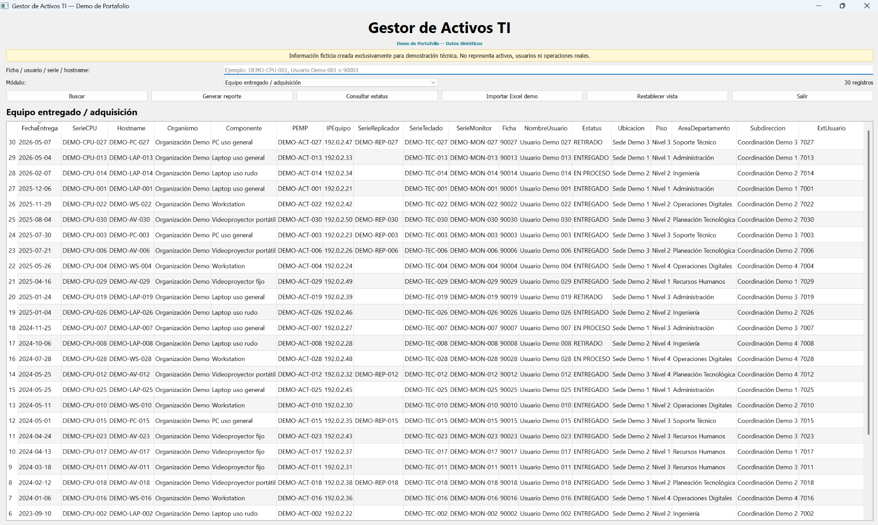Click the 30 registros counter

858,82
